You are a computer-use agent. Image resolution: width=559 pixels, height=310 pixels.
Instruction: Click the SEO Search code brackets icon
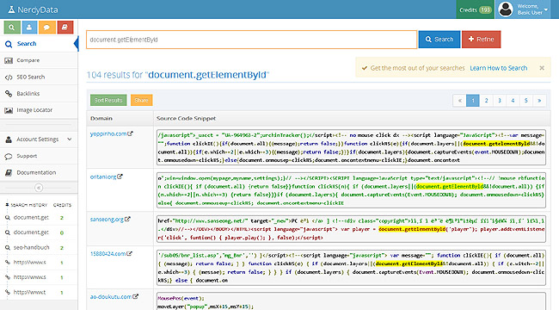point(9,77)
